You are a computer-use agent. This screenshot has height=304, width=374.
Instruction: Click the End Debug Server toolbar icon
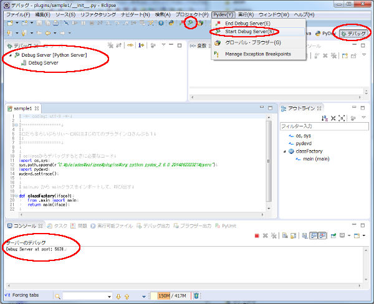(x=182, y=23)
